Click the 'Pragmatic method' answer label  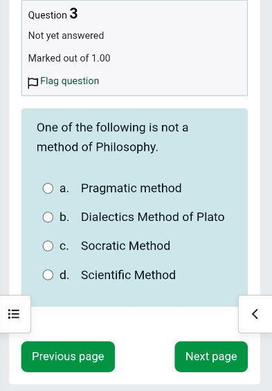click(x=132, y=188)
